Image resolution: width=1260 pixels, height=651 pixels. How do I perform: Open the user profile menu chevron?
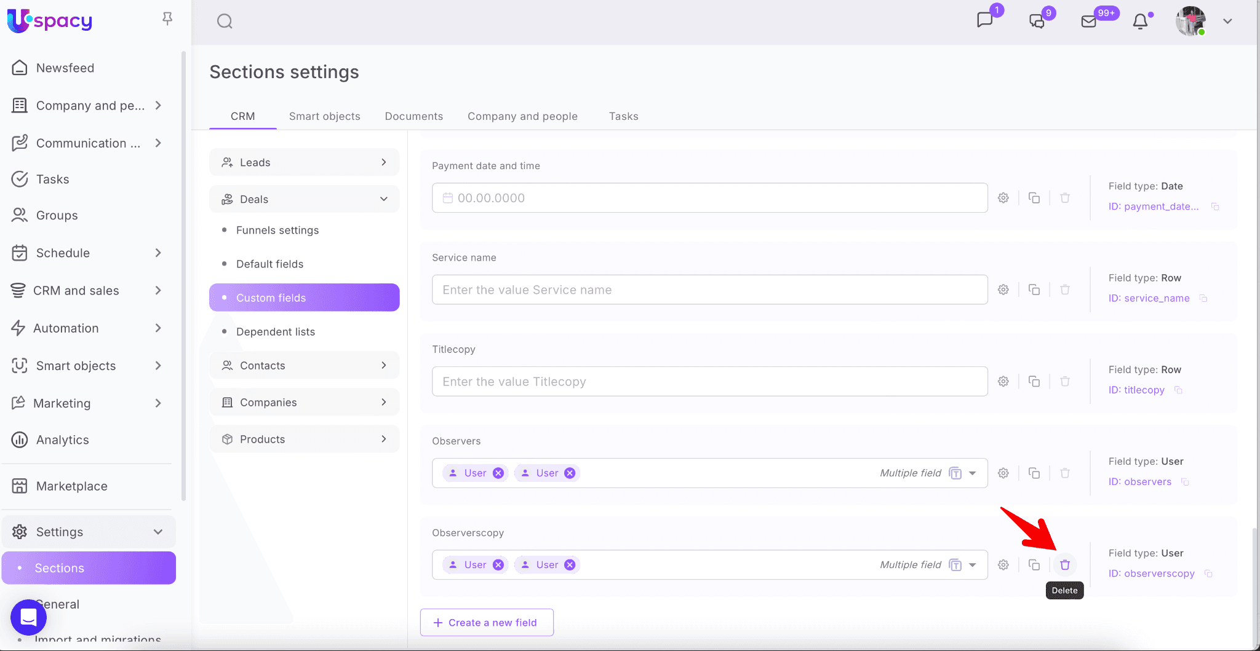[x=1227, y=22]
